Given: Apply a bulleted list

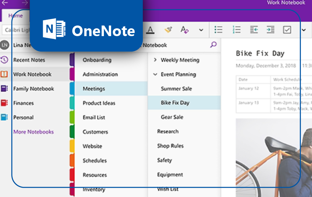Looking at the screenshot, I should pyautogui.click(x=219, y=30).
